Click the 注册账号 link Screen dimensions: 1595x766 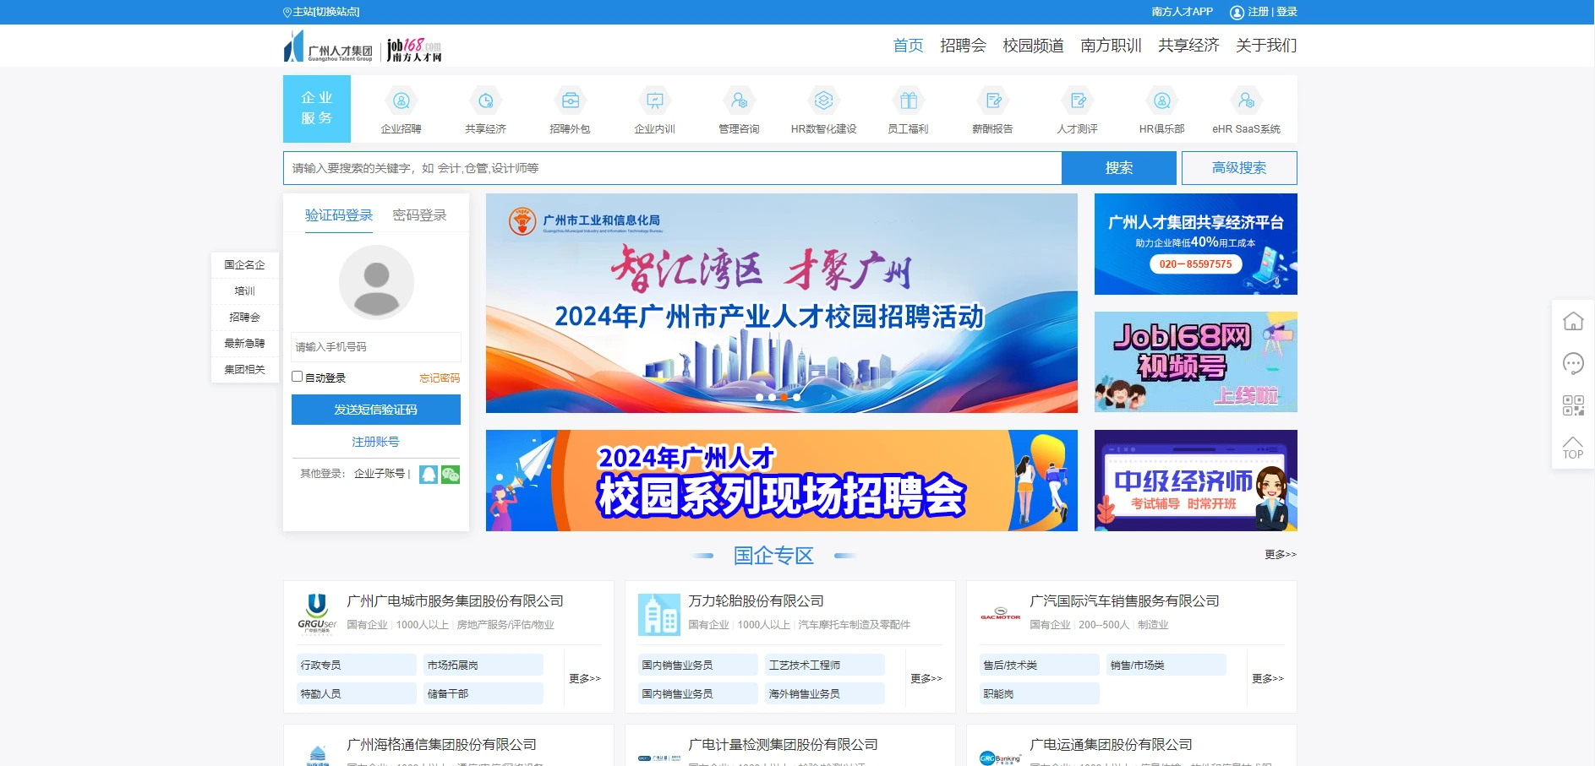click(x=376, y=442)
